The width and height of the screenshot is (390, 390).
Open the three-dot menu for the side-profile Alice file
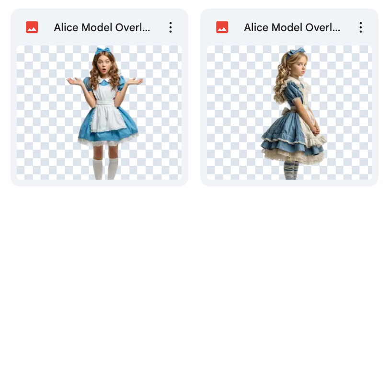tap(360, 27)
